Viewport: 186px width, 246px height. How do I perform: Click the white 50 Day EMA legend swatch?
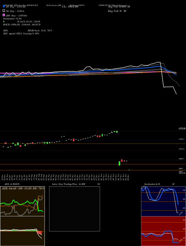[x=4, y=10]
